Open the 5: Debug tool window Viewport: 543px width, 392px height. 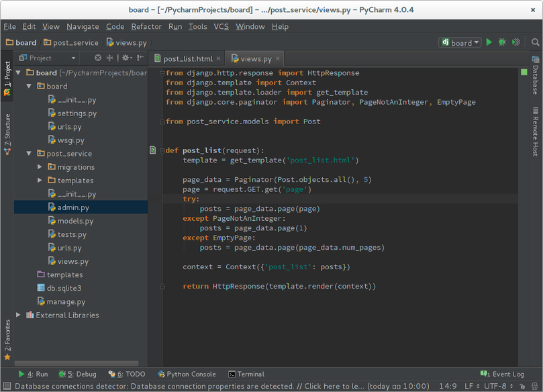coord(78,374)
